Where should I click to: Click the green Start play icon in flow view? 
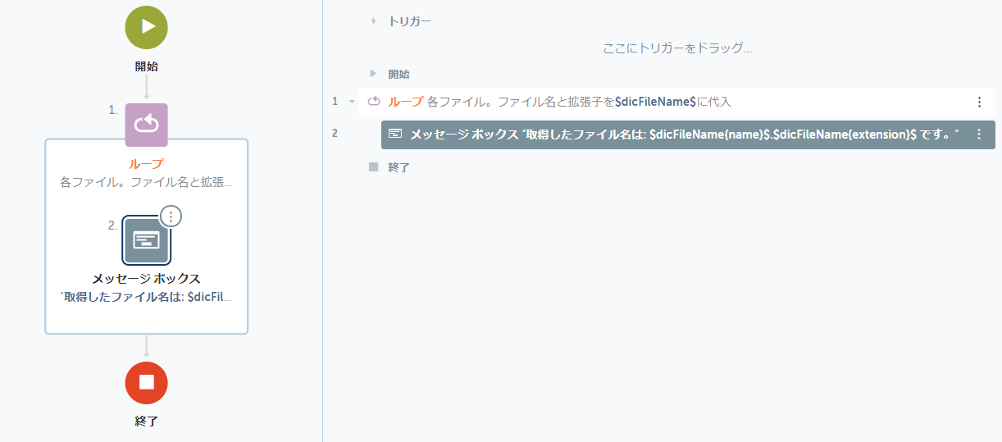point(146,26)
